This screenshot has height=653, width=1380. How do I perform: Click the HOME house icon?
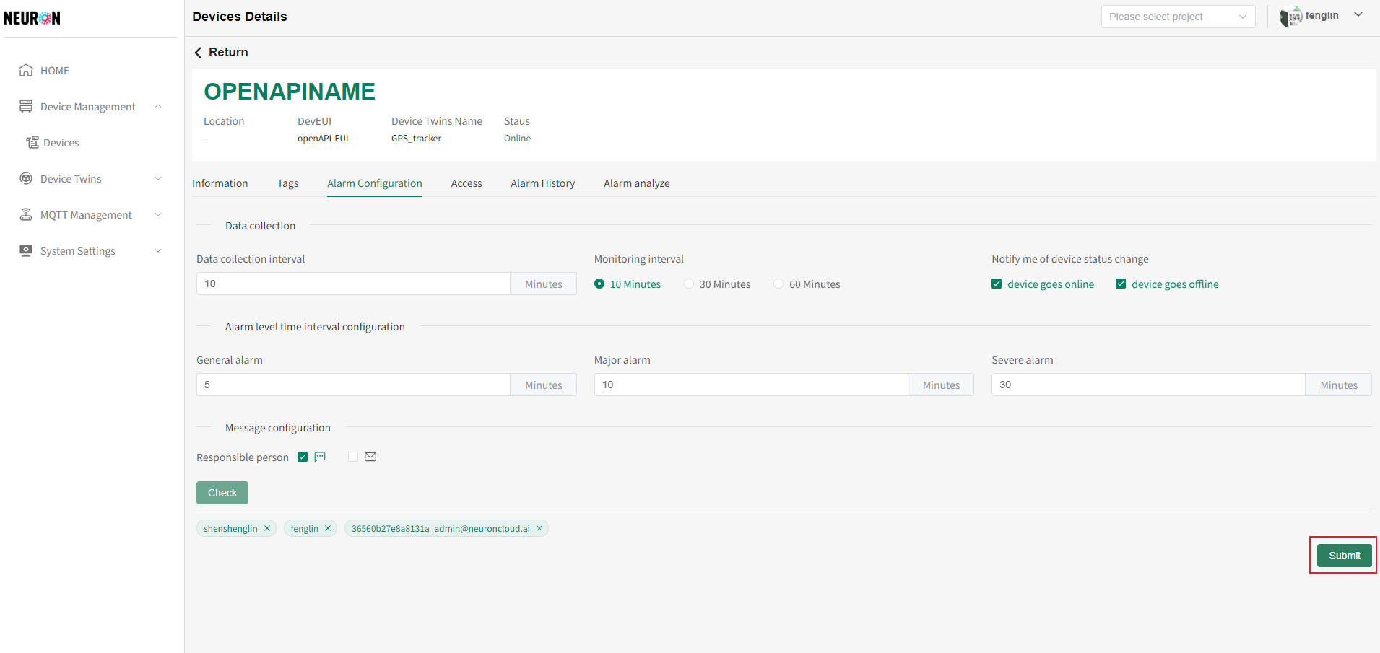click(x=26, y=71)
